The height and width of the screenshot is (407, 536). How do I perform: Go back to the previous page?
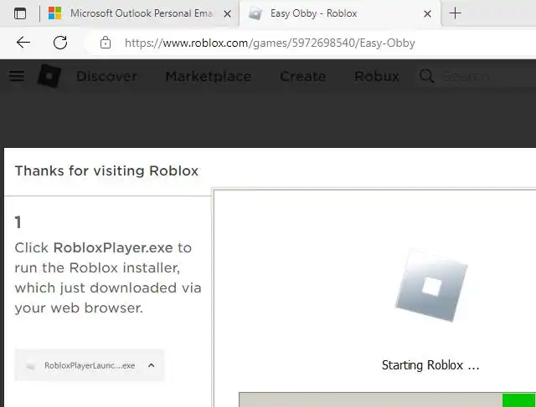[x=23, y=43]
